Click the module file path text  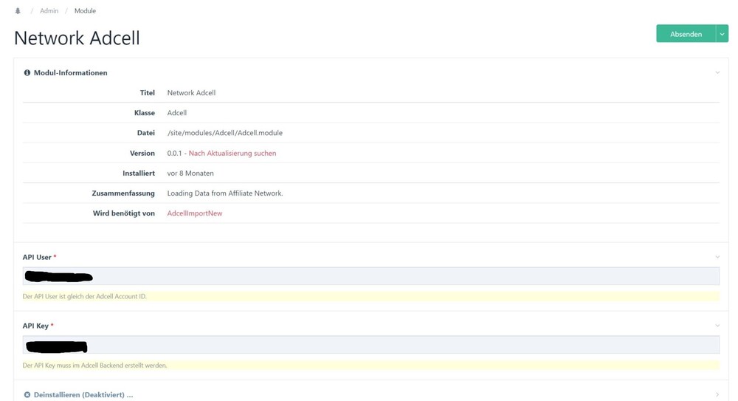(x=225, y=133)
